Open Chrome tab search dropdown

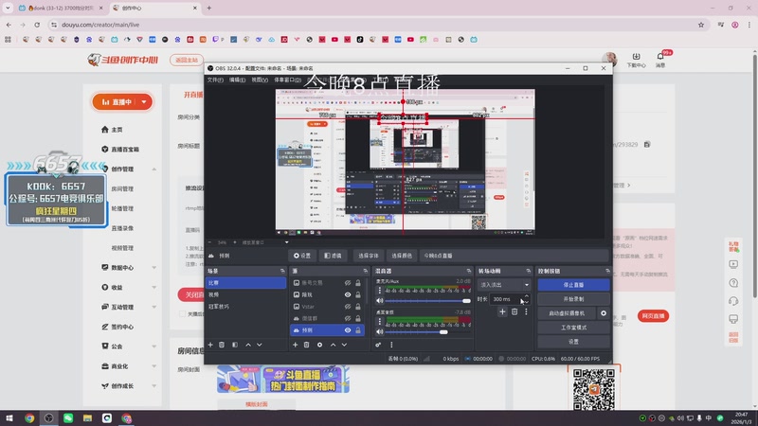pos(8,8)
